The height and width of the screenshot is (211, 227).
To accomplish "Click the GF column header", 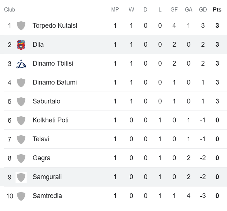I will tap(174, 10).
